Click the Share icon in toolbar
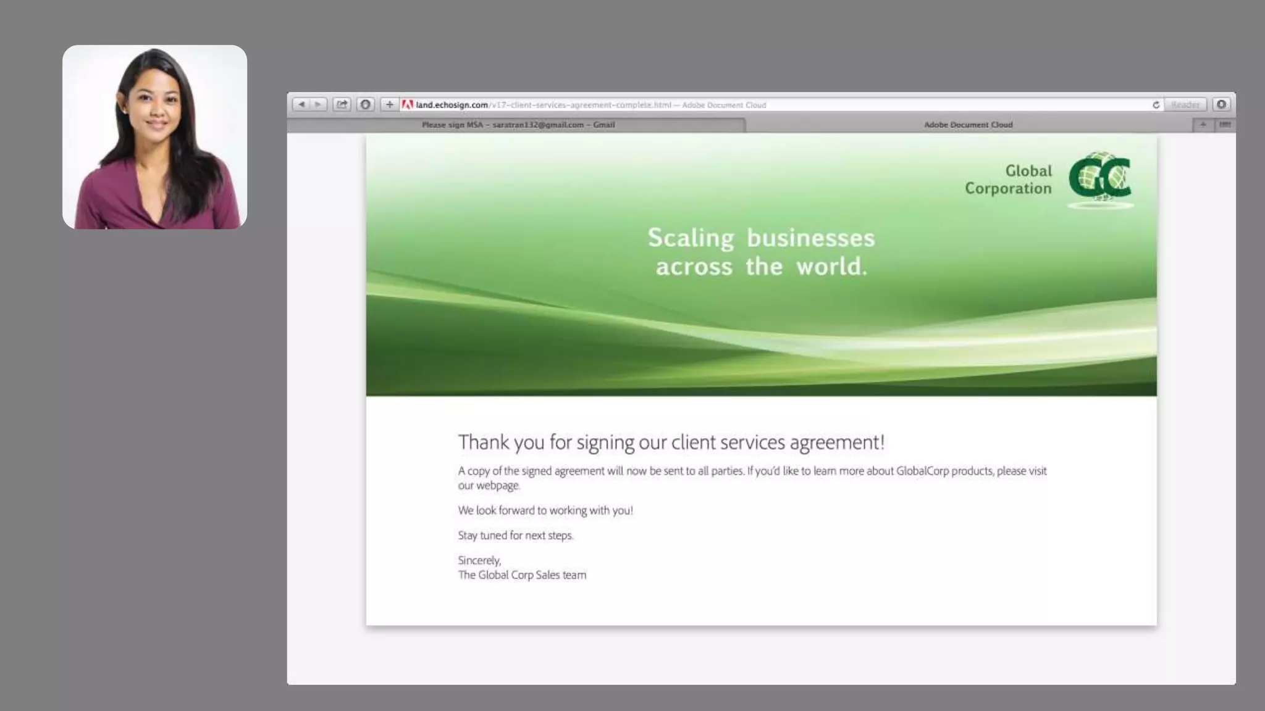1265x711 pixels. coord(342,105)
